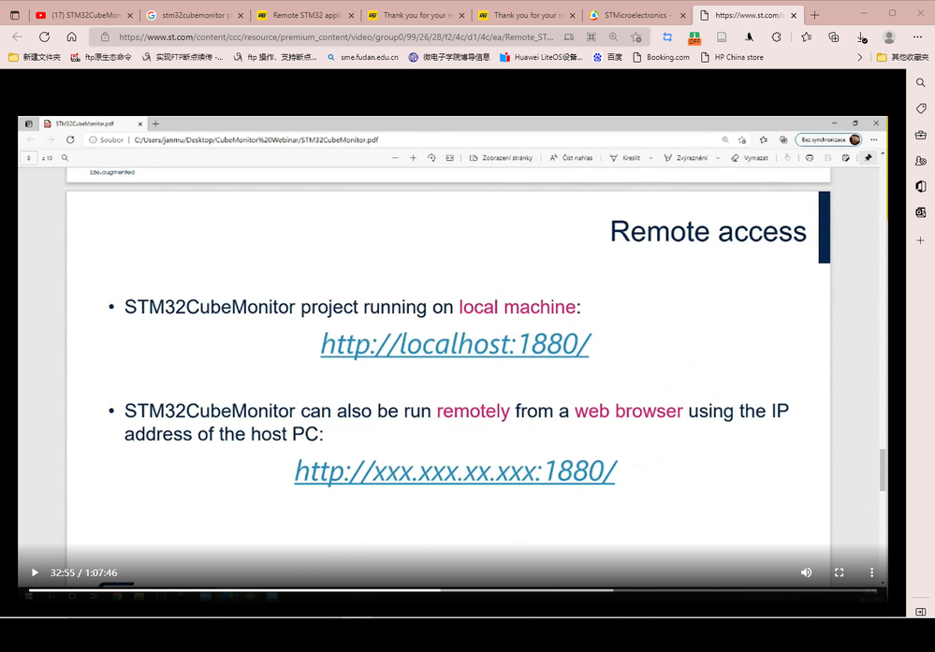935x652 pixels.
Task: Open sidebar Shopping tag icon
Action: point(921,109)
